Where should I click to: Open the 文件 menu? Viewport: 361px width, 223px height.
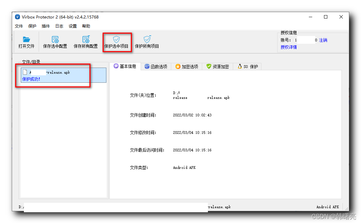click(19, 26)
